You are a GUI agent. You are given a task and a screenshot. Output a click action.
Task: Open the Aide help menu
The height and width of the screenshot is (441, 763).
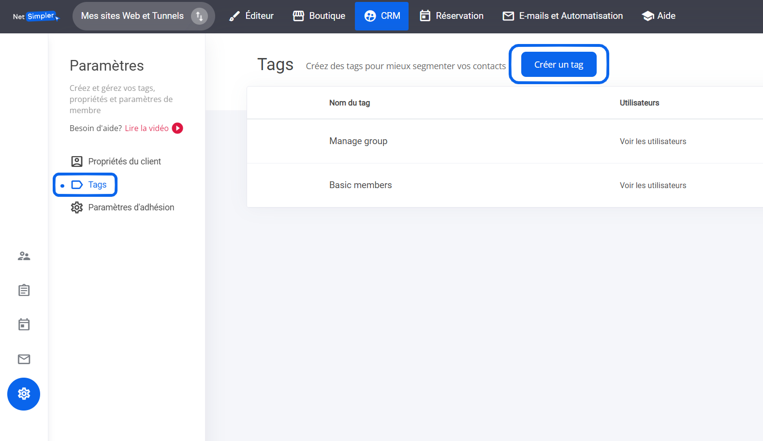659,16
